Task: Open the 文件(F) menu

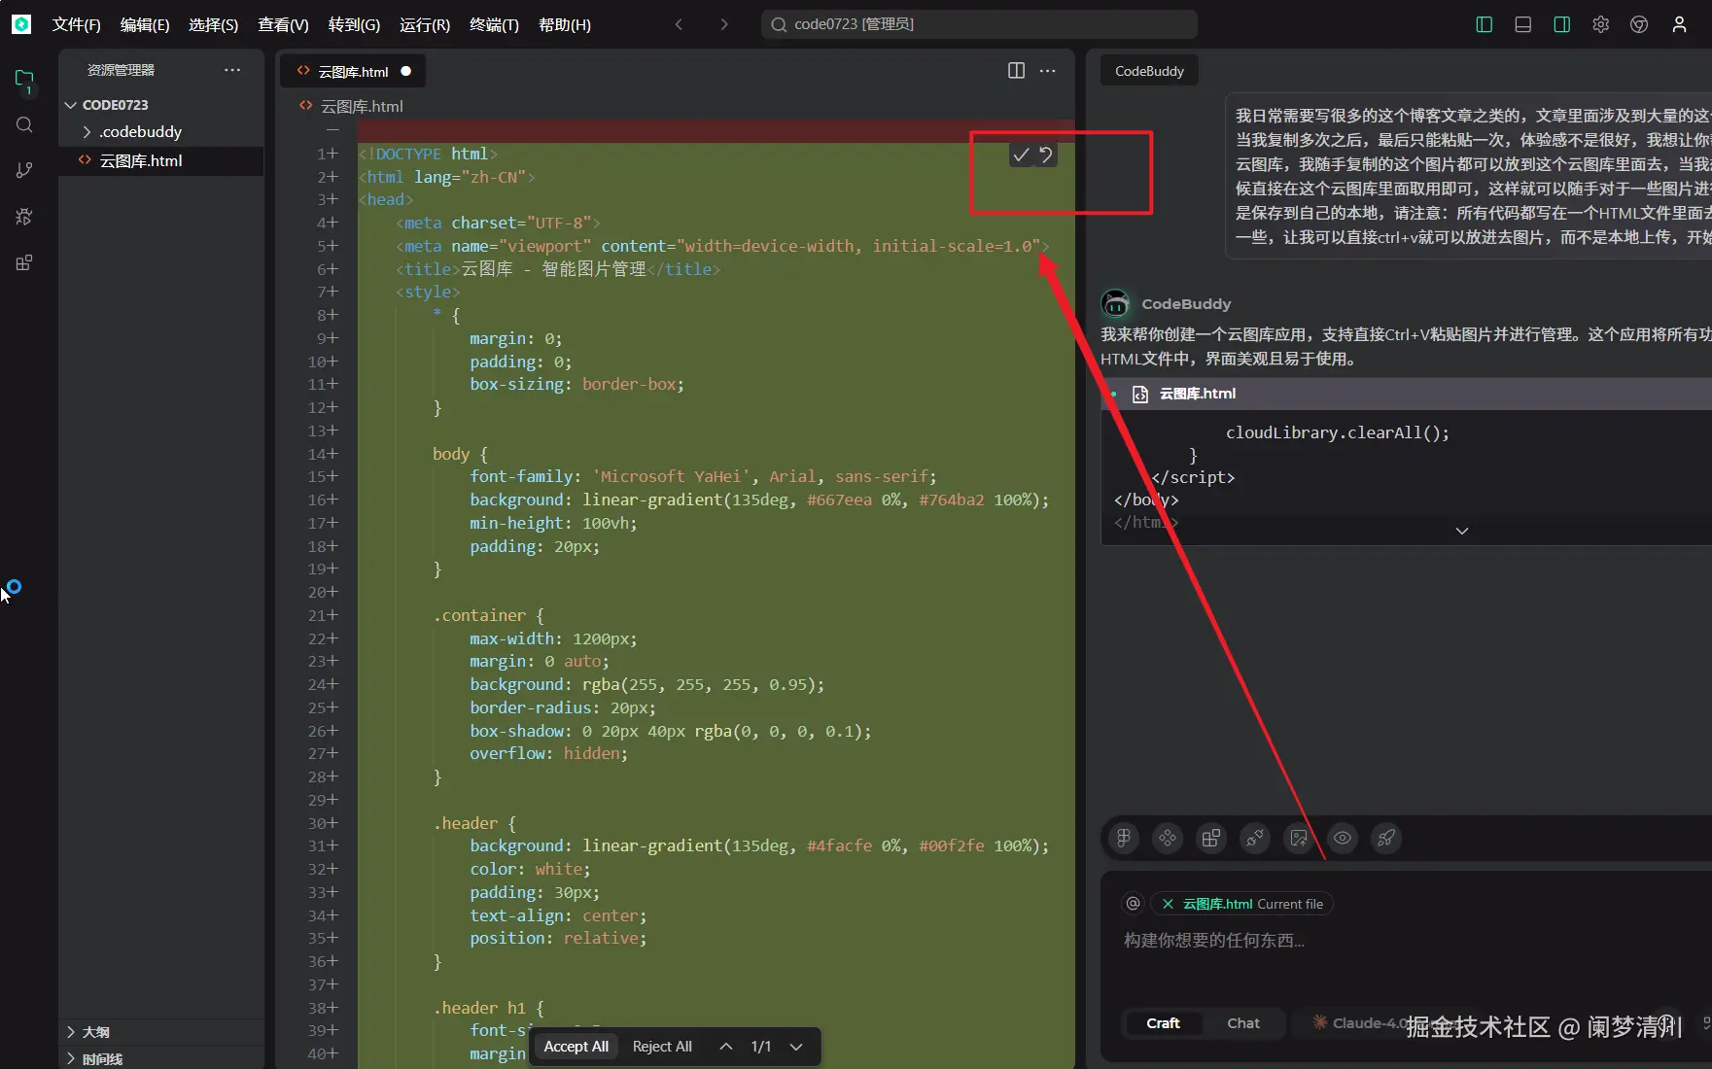Action: pos(77,24)
